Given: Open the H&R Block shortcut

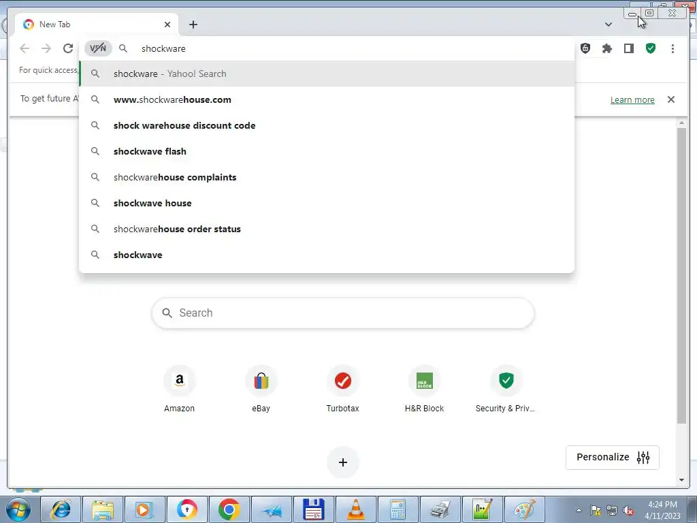Looking at the screenshot, I should tap(424, 389).
